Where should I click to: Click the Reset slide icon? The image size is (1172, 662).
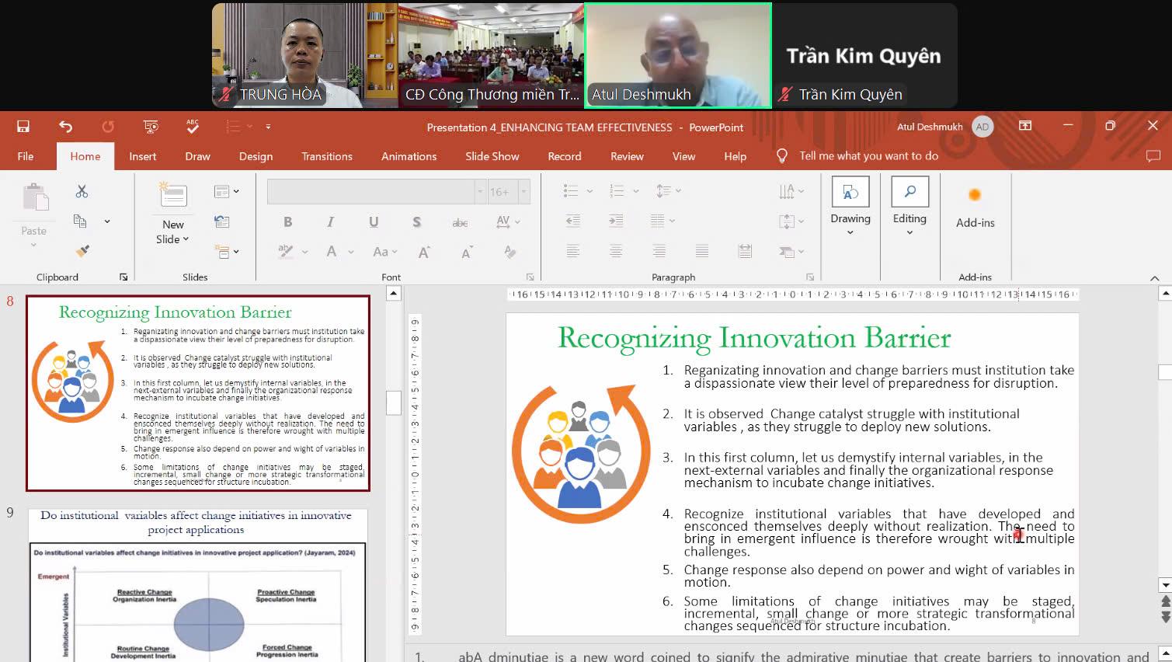click(x=222, y=221)
